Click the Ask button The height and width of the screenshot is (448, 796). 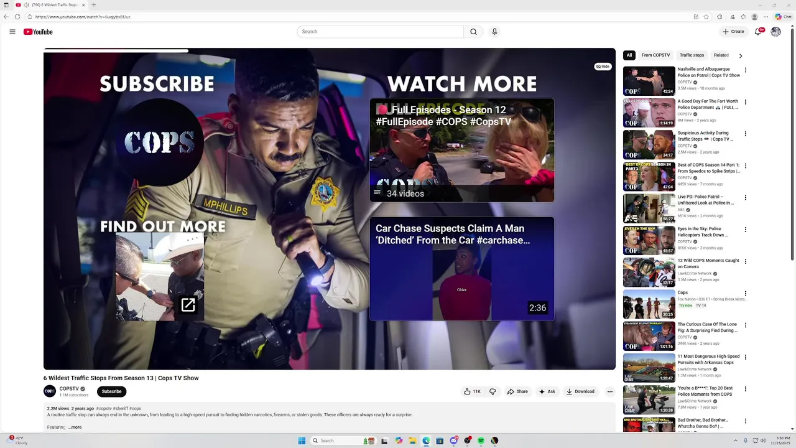pyautogui.click(x=547, y=391)
